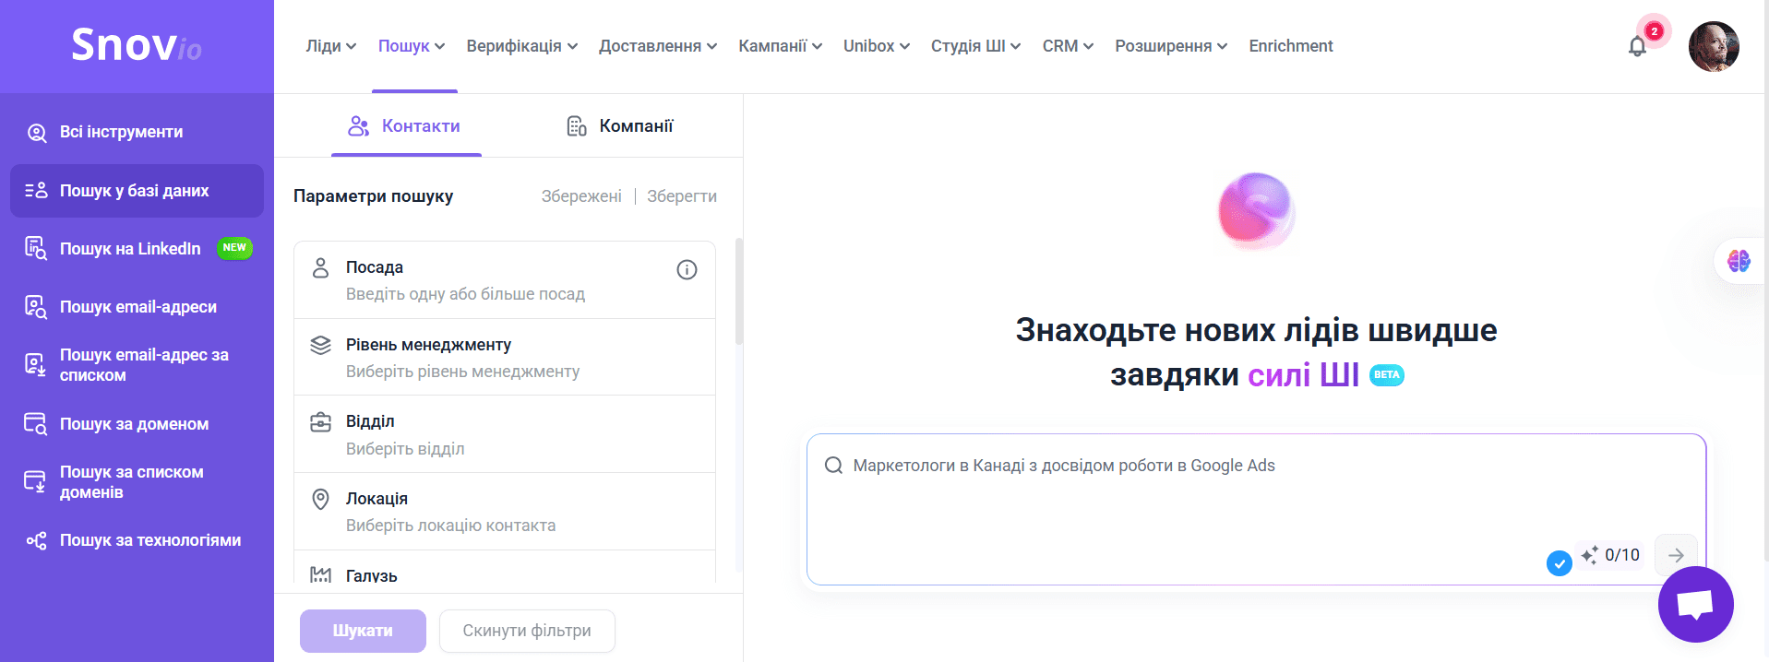Click the Галузь factory icon
1769x662 pixels.
pyautogui.click(x=320, y=574)
